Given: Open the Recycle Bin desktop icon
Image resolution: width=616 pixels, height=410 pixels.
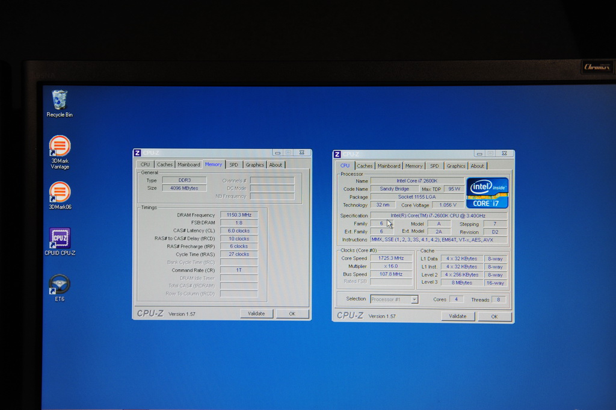Looking at the screenshot, I should [x=60, y=104].
